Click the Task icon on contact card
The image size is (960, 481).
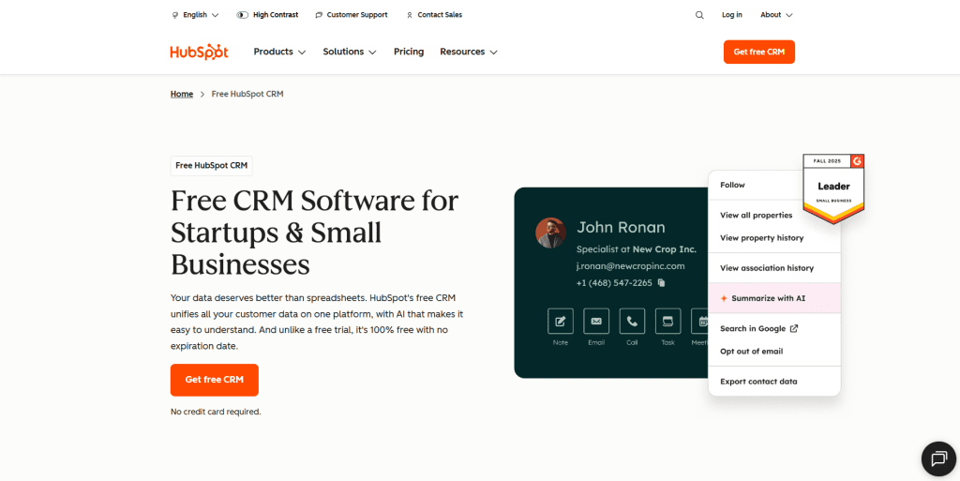[667, 321]
